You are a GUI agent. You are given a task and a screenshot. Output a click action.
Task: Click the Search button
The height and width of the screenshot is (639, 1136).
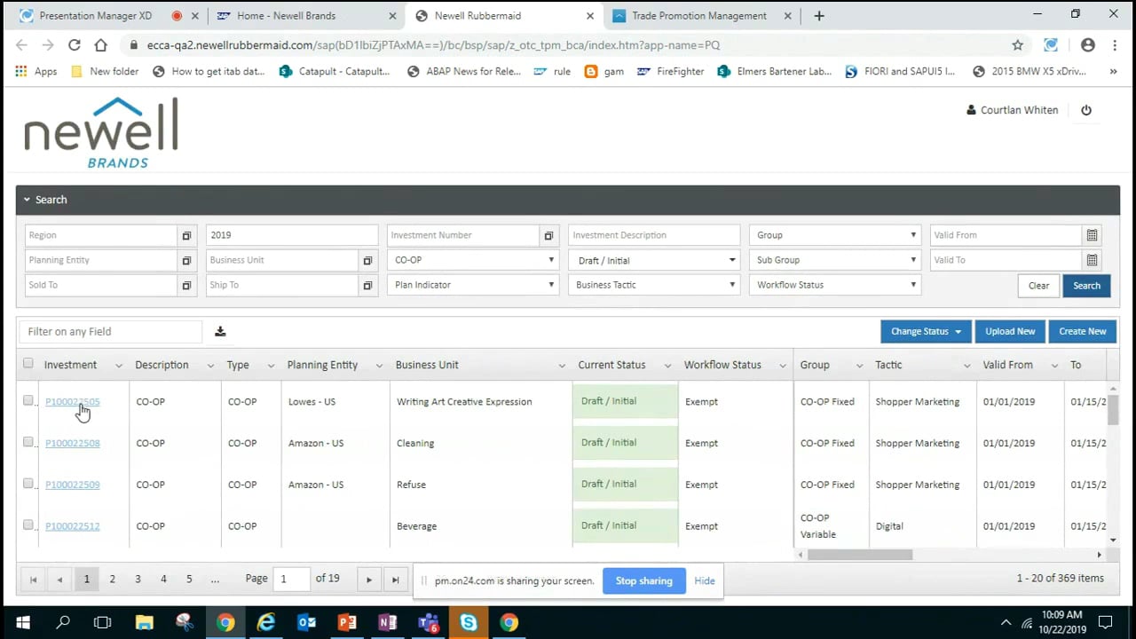(1086, 286)
